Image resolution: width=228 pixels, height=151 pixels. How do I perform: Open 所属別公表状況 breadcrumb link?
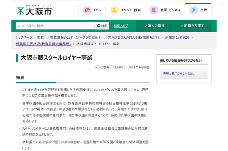click(177, 38)
